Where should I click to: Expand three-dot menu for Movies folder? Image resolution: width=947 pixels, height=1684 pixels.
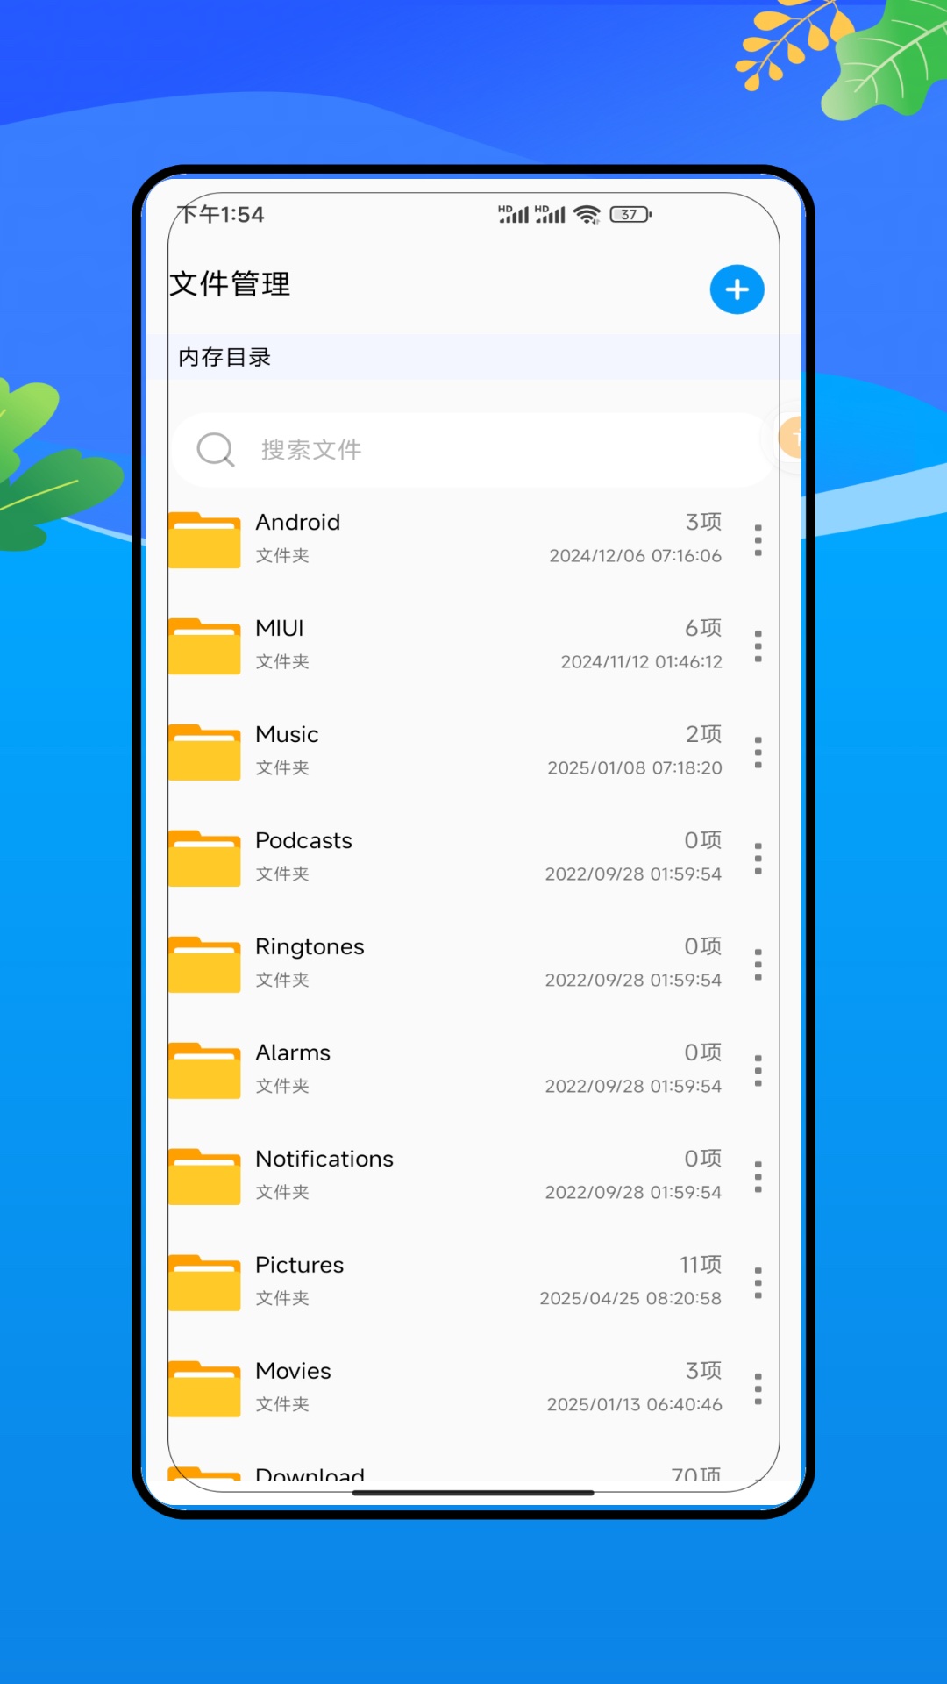pyautogui.click(x=758, y=1389)
